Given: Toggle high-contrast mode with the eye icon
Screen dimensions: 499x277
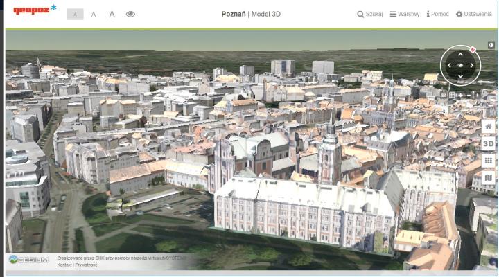Looking at the screenshot, I should 130,14.
